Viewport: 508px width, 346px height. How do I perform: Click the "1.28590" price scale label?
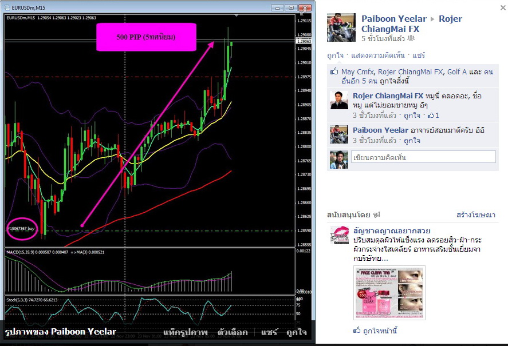tap(304, 231)
